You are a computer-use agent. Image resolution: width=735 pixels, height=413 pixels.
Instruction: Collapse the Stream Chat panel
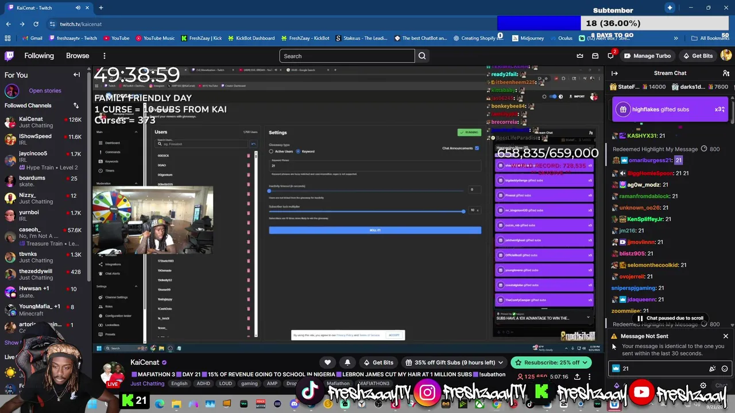pos(614,73)
